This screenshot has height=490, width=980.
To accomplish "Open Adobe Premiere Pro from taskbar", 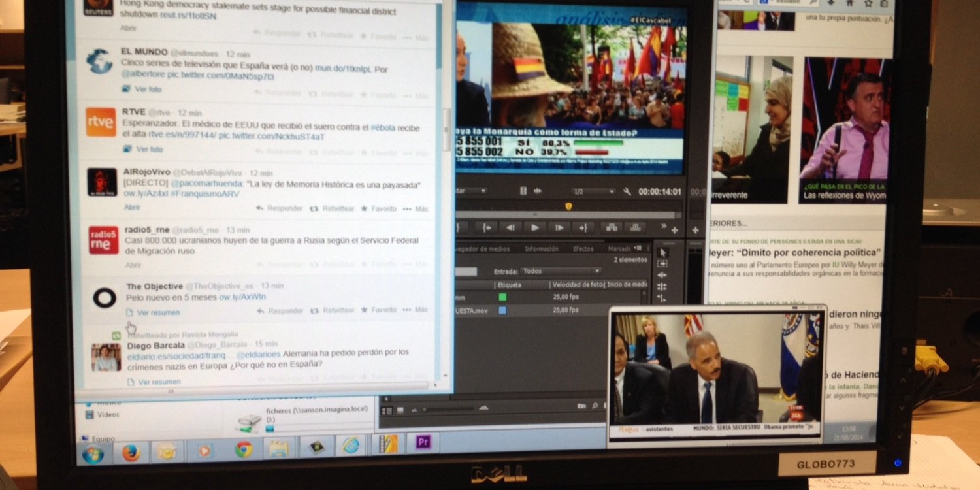I will pyautogui.click(x=423, y=442).
